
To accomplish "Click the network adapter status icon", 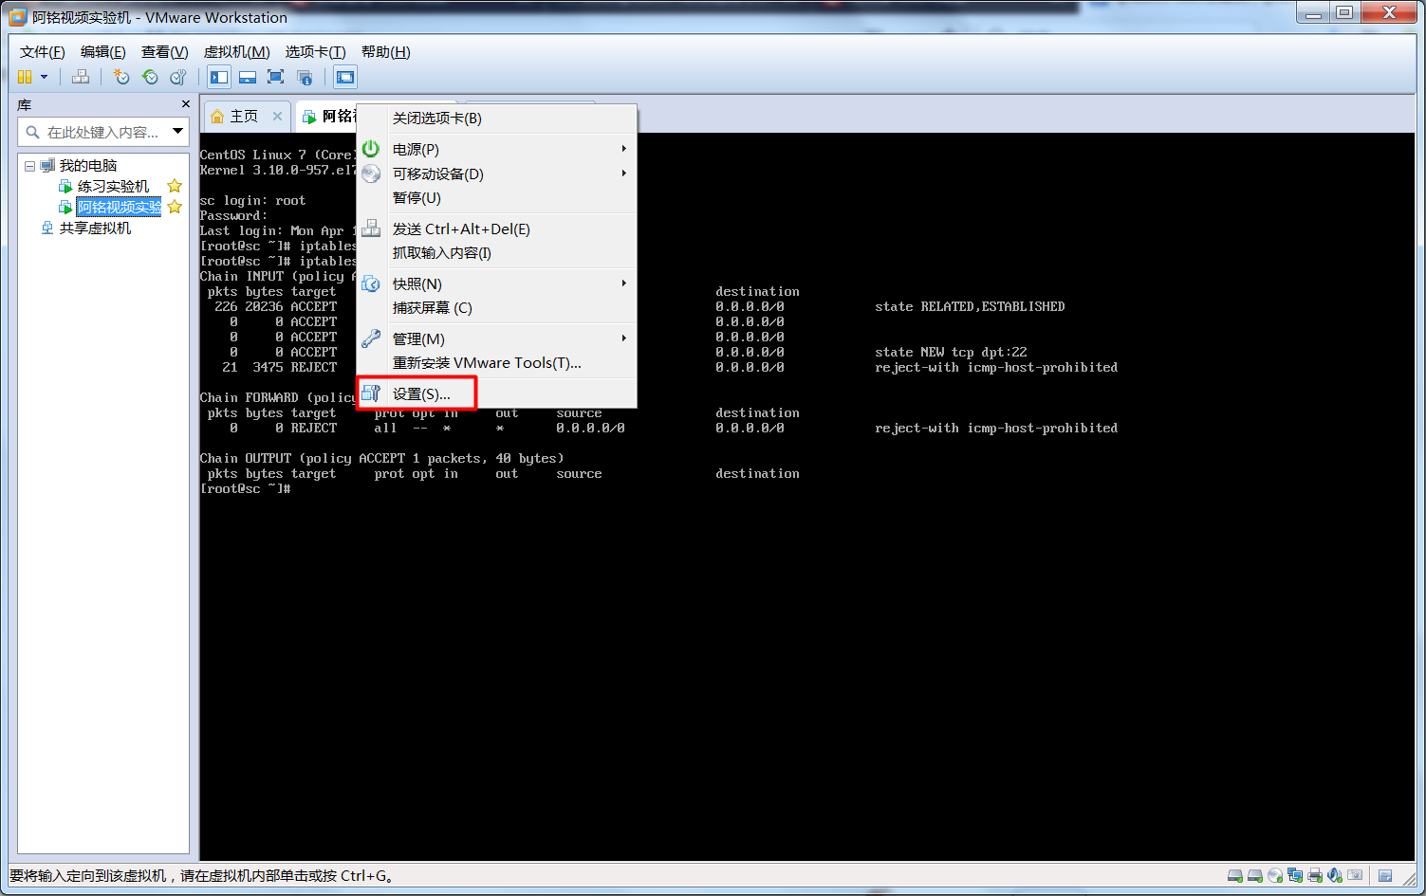I will tap(1295, 875).
